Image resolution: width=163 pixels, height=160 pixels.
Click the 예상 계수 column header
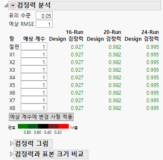[34, 39]
